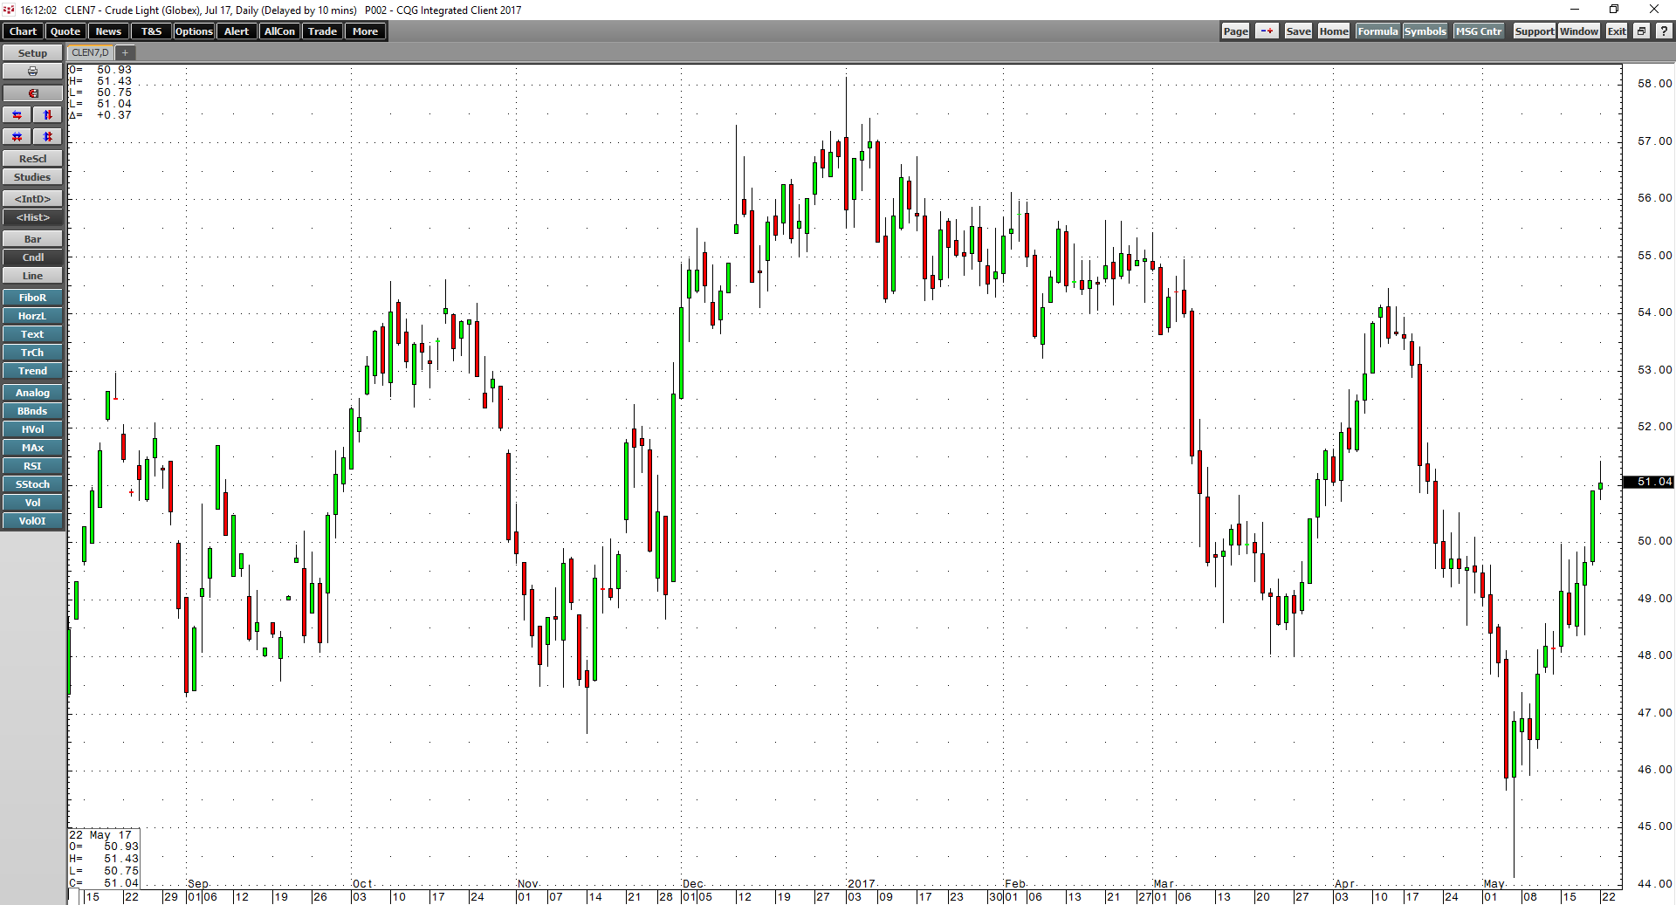1676x905 pixels.
Task: Expand the <IntD> interval selector
Action: [x=32, y=198]
